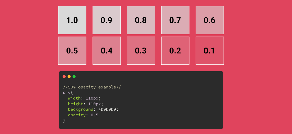Select the 0.2 opacity square
The height and width of the screenshot is (134, 292).
click(175, 51)
